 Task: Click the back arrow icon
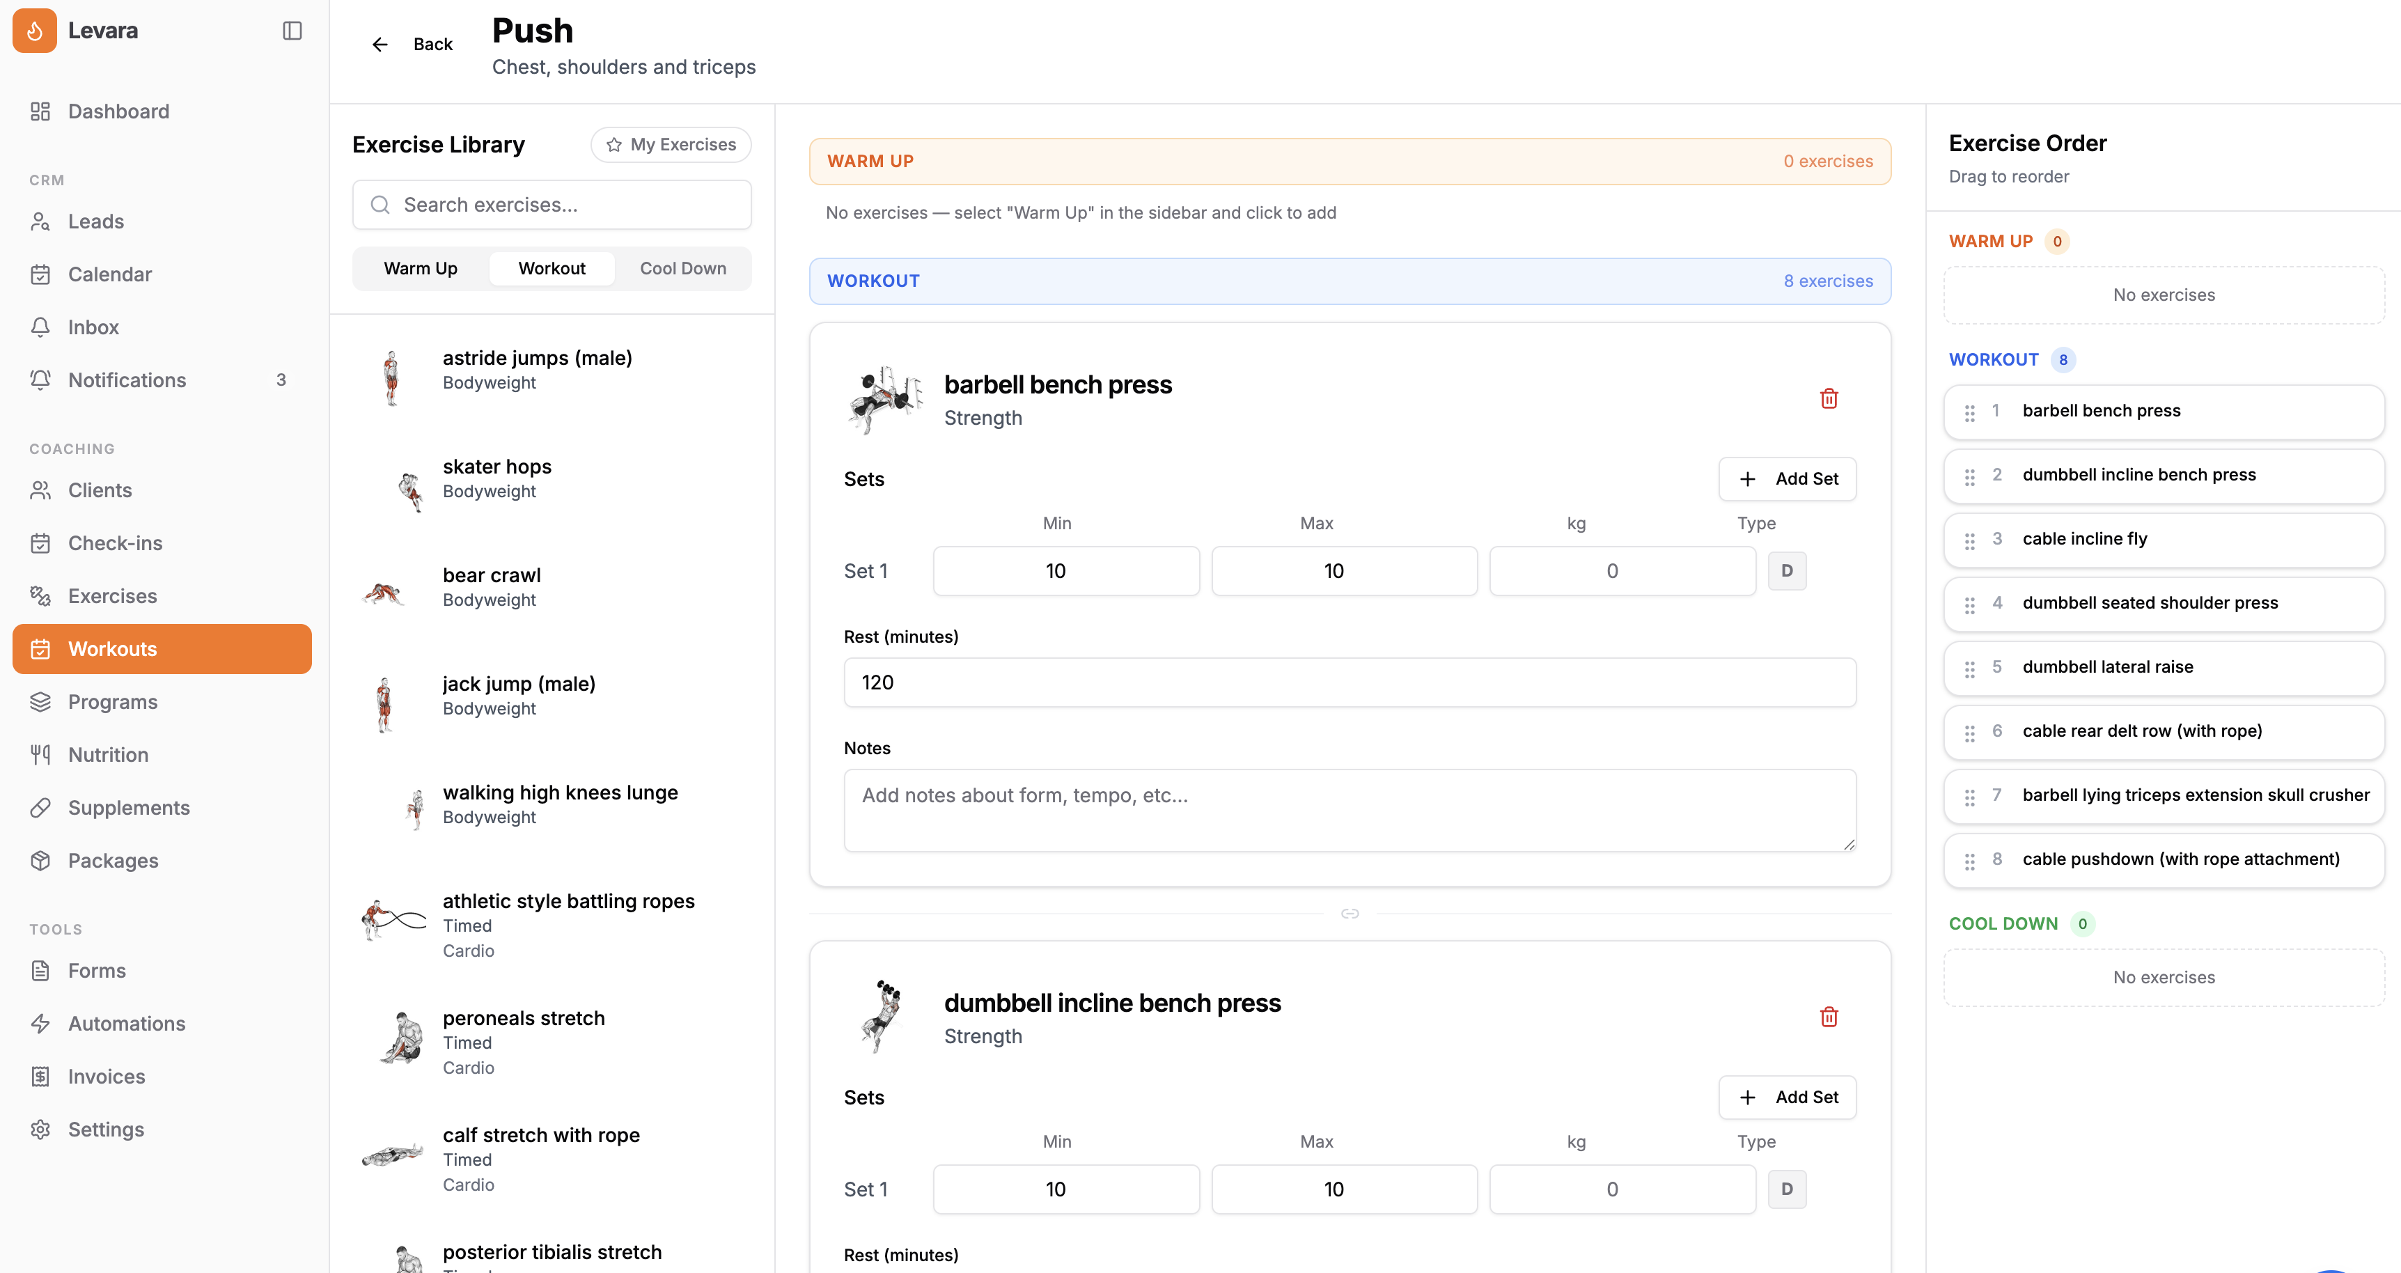click(380, 44)
